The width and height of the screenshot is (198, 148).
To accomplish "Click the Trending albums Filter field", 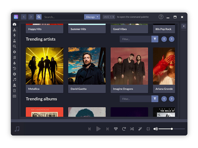I will tap(136, 99).
